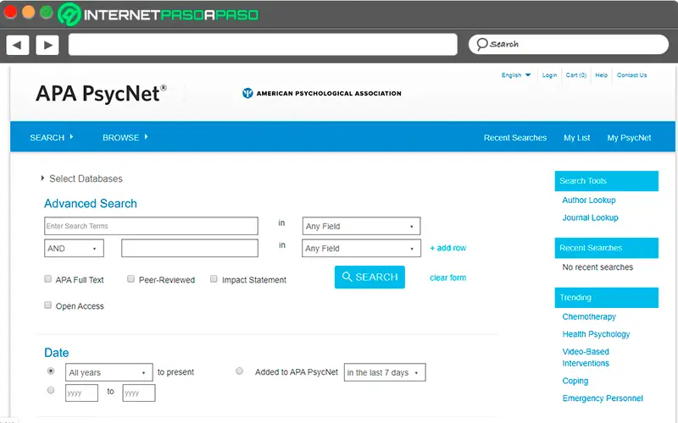
Task: Open the Journal Lookup tool
Action: tap(590, 217)
